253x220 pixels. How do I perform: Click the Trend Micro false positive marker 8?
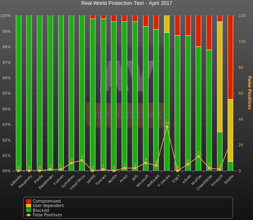click(82, 160)
